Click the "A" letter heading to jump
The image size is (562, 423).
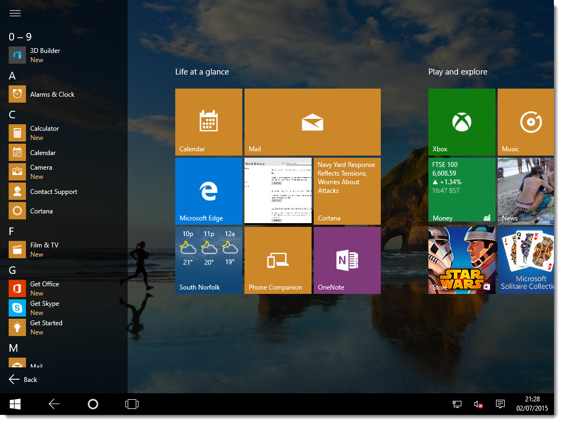(12, 76)
